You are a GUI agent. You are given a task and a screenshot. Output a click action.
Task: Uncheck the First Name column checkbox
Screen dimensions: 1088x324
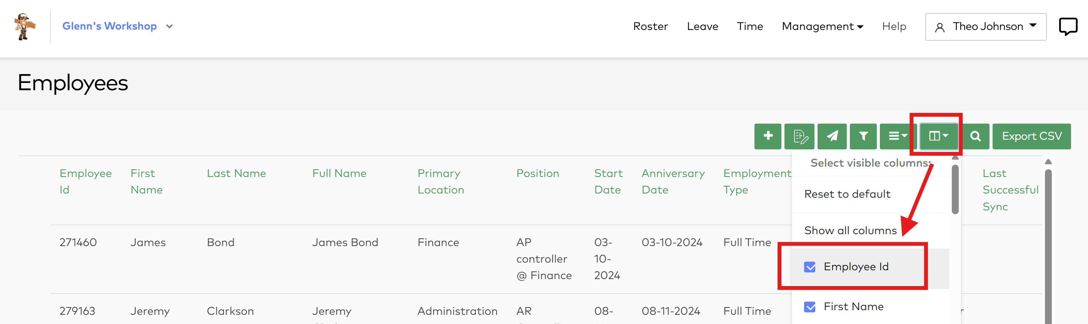(x=810, y=307)
